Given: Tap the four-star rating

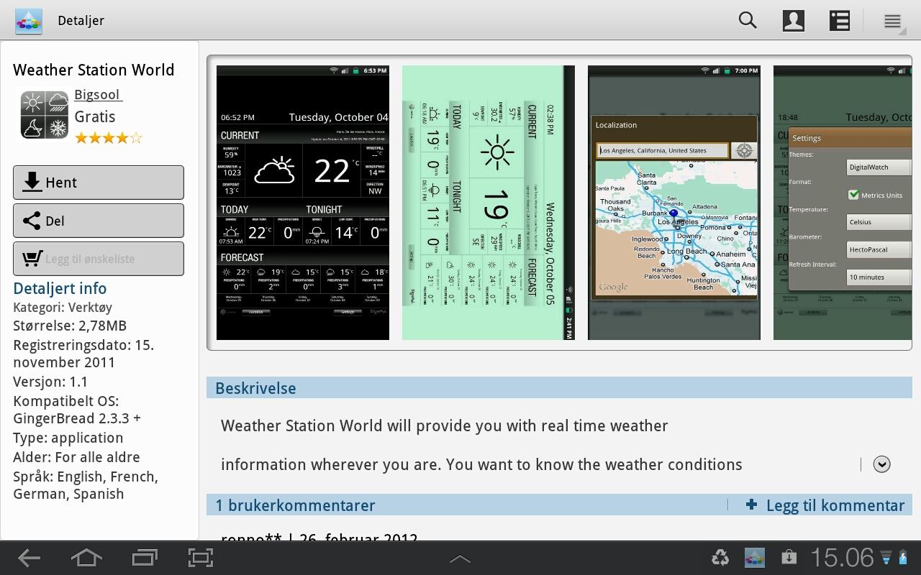Looking at the screenshot, I should [109, 137].
